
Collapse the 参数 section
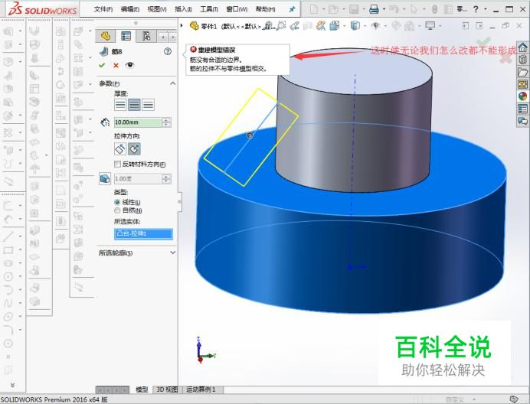tap(173, 83)
